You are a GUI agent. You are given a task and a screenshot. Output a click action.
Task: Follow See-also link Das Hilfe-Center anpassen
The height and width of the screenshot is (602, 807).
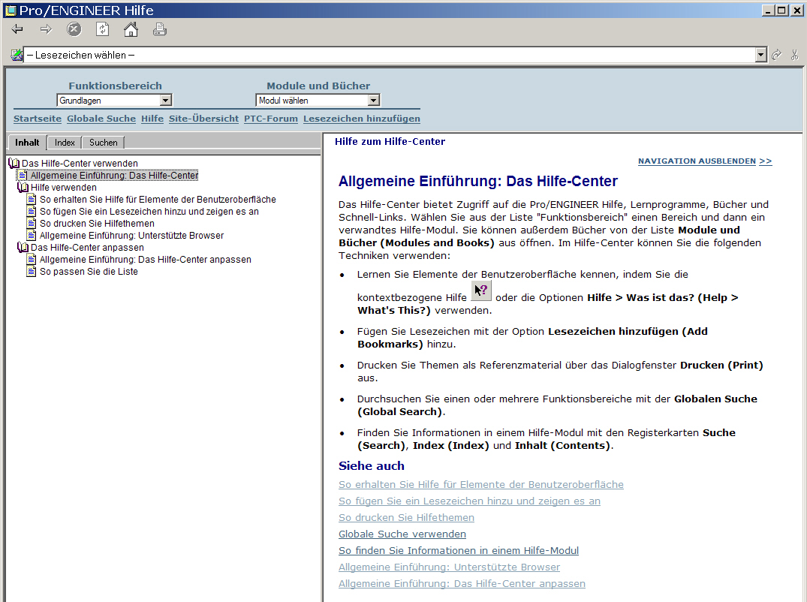(462, 583)
